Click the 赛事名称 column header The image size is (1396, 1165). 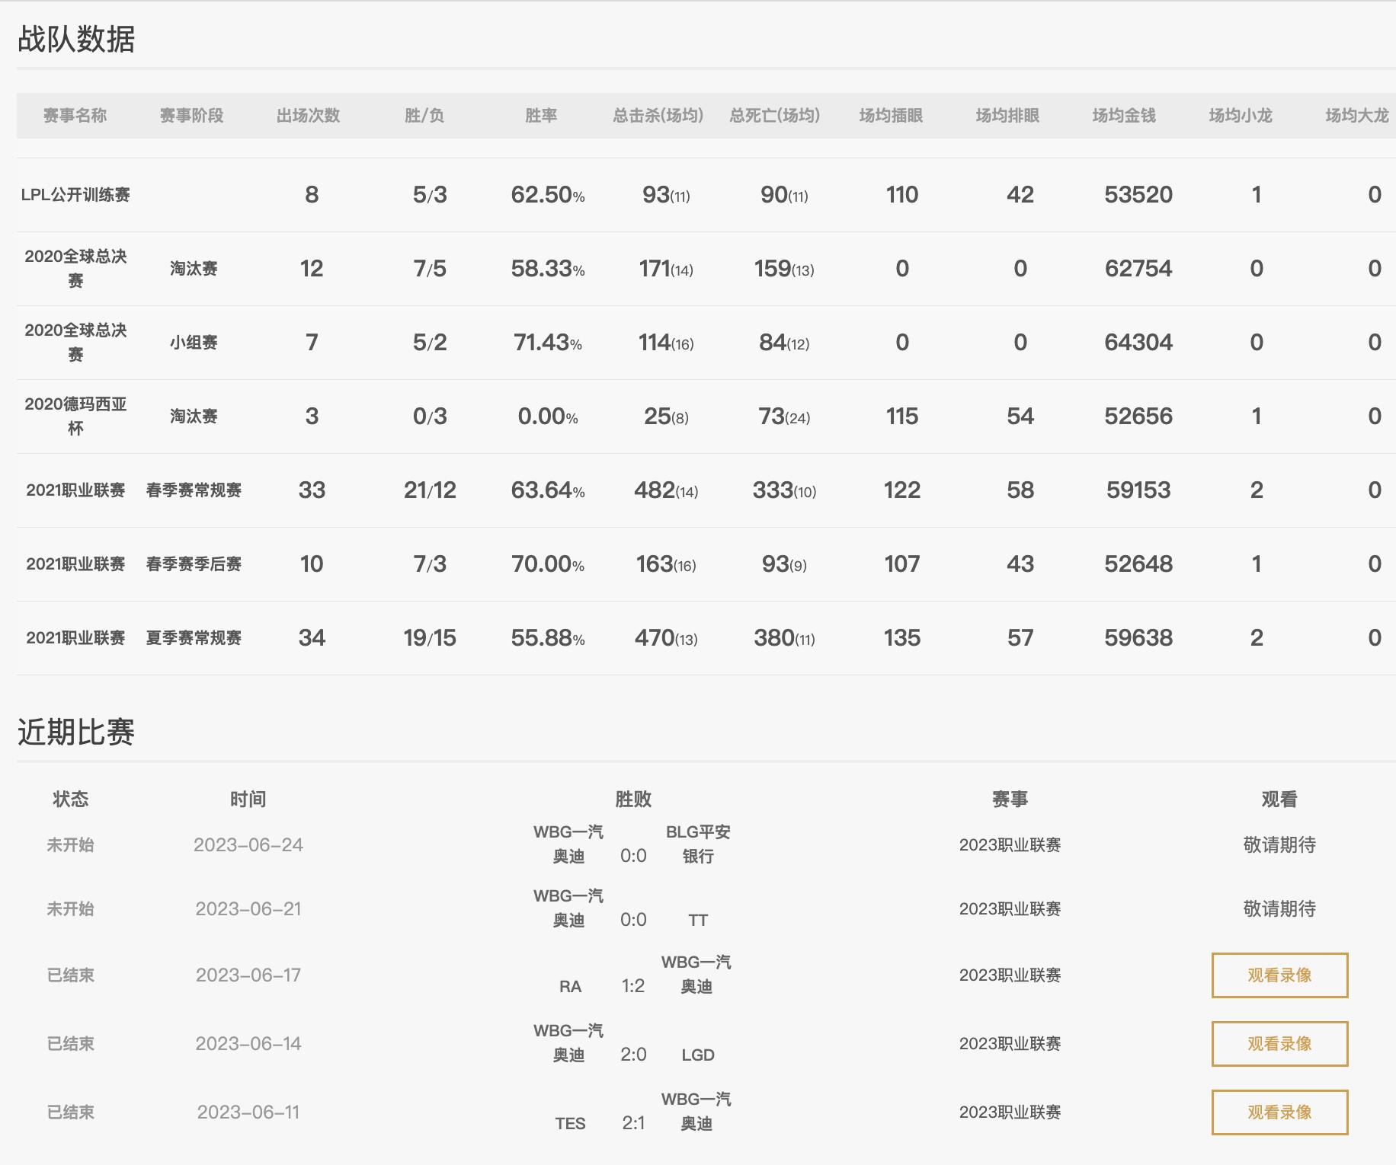[75, 116]
